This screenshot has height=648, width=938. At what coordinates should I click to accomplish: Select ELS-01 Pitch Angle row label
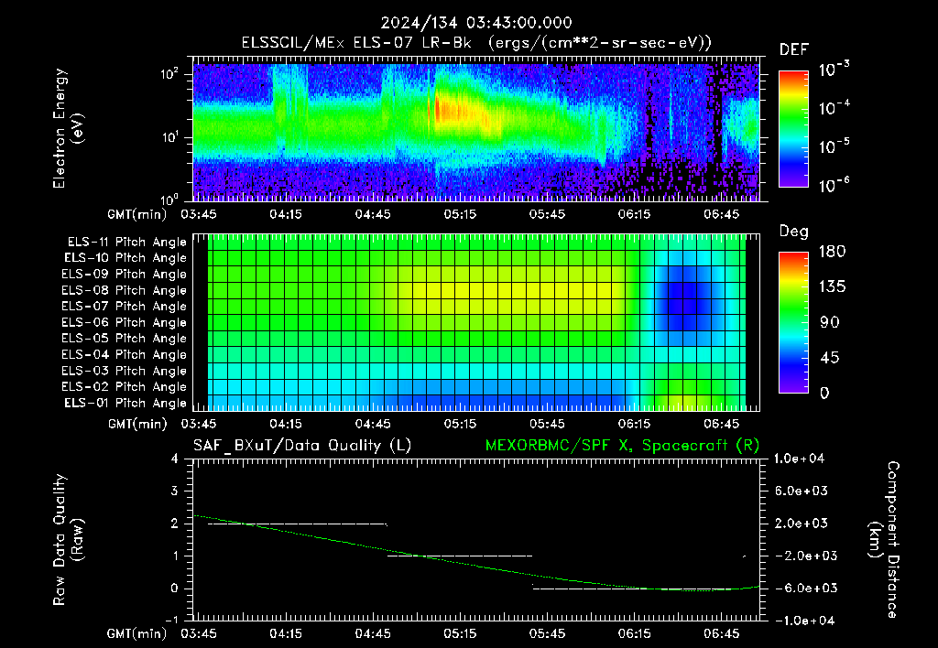tap(125, 403)
